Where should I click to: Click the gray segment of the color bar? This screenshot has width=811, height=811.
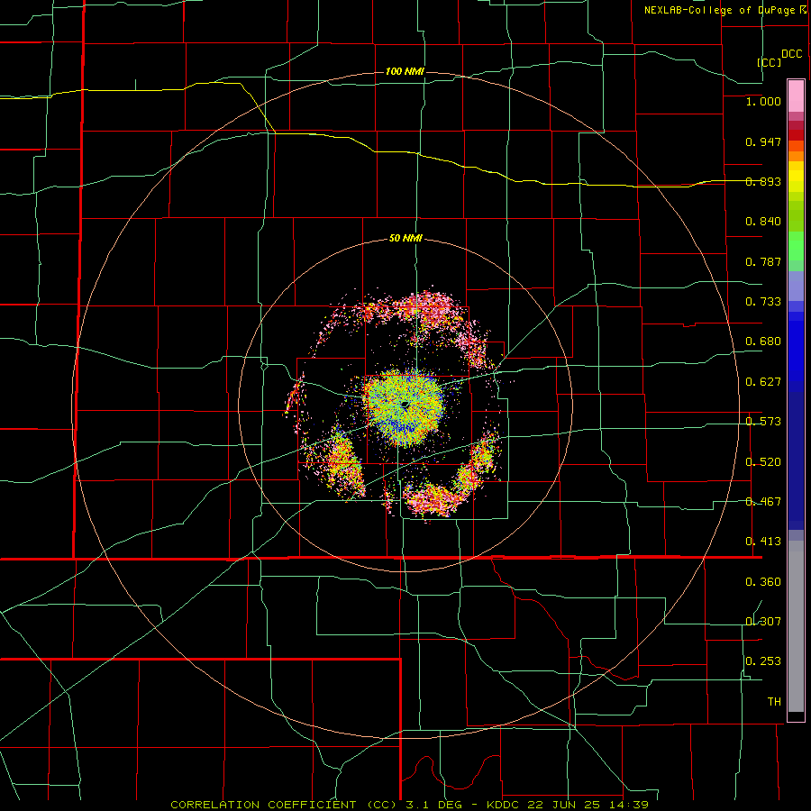pyautogui.click(x=796, y=626)
